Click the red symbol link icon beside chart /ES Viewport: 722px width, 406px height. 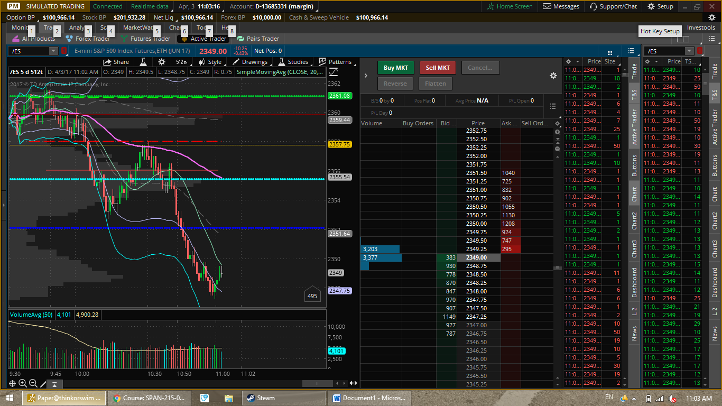coord(64,51)
